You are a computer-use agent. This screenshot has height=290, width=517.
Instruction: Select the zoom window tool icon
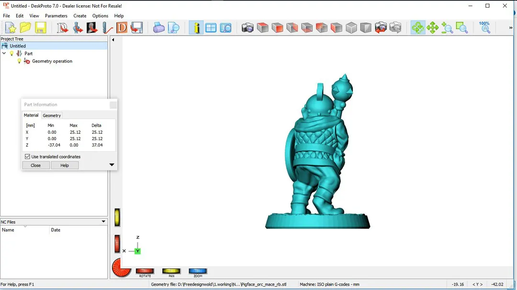[x=461, y=28]
